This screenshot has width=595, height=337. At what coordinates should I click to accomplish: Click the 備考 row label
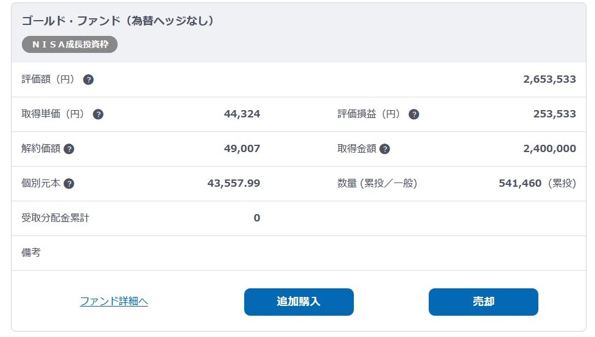pos(31,252)
